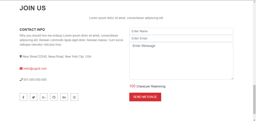Click the red 100 character counter
This screenshot has width=256, height=121.
[x=132, y=86]
